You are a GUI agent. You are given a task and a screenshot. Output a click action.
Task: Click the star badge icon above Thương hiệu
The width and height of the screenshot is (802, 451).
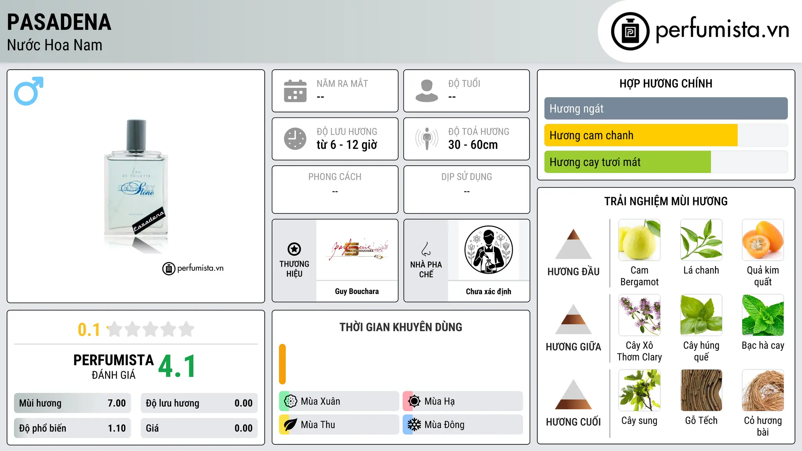pos(294,249)
